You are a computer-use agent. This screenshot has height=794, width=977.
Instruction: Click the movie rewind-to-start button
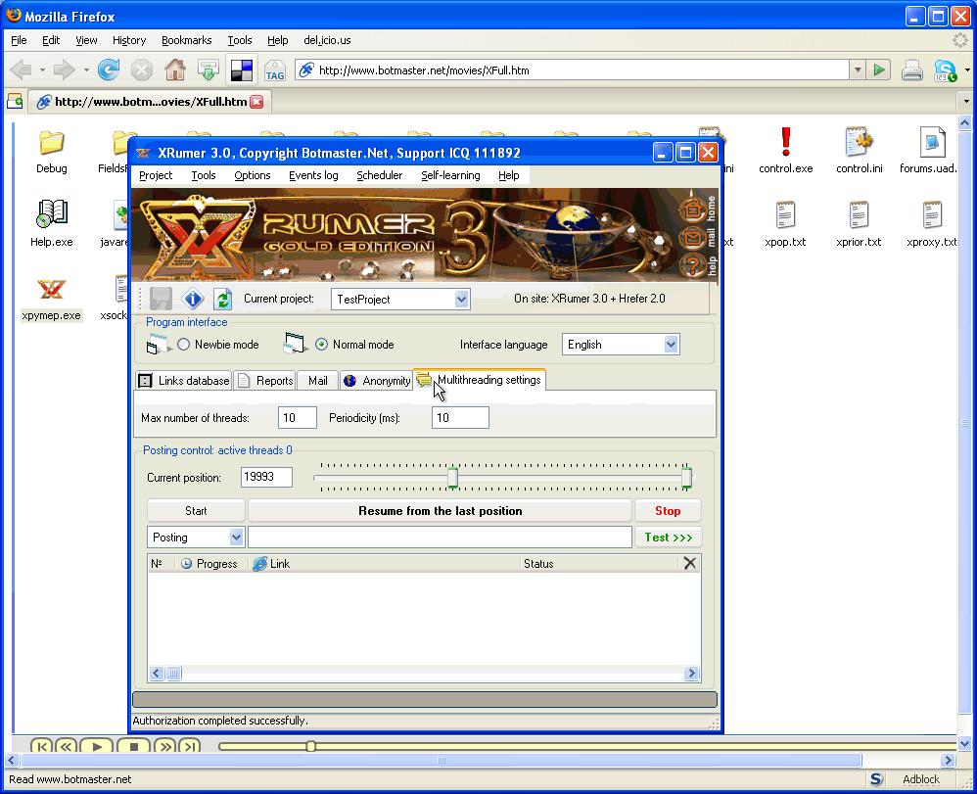pos(41,746)
